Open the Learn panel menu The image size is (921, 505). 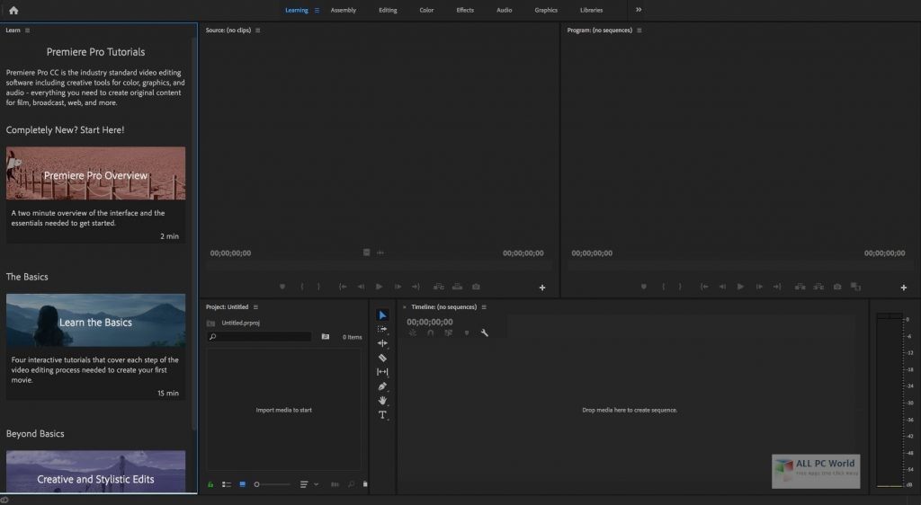(x=27, y=30)
